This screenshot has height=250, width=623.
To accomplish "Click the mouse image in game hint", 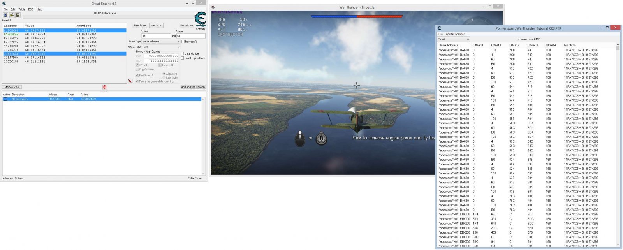I will click(300, 138).
